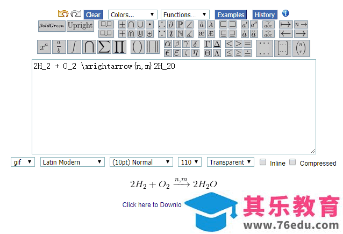Open the Latin Modern font dropdown
The width and height of the screenshot is (343, 234).
pyautogui.click(x=73, y=162)
